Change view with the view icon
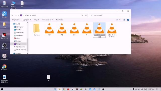The height and width of the screenshot is (91, 161). 117,20
